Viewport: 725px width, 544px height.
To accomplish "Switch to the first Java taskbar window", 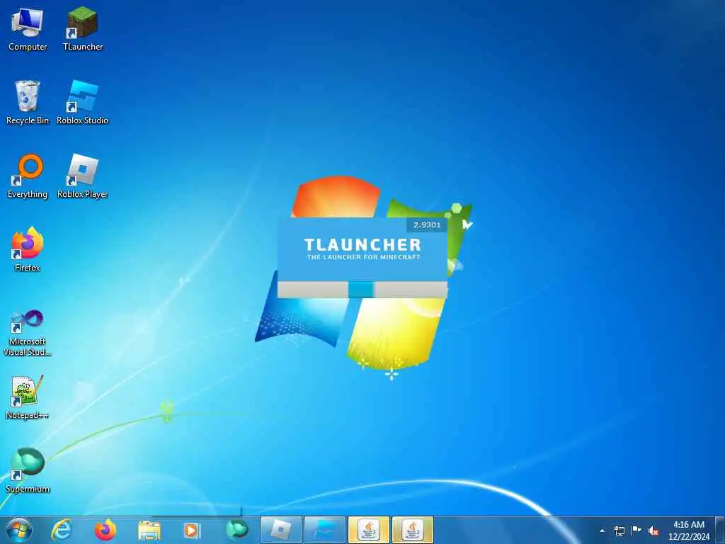I will coord(368,530).
